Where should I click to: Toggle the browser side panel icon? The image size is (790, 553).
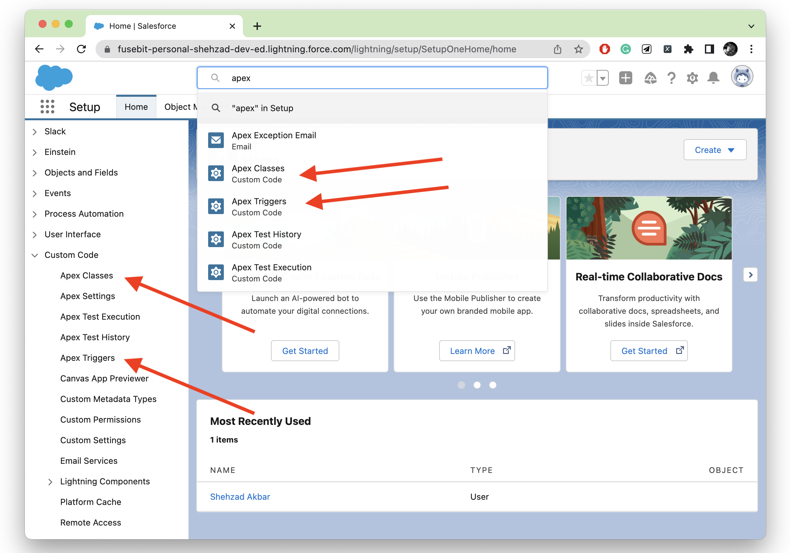tap(709, 49)
